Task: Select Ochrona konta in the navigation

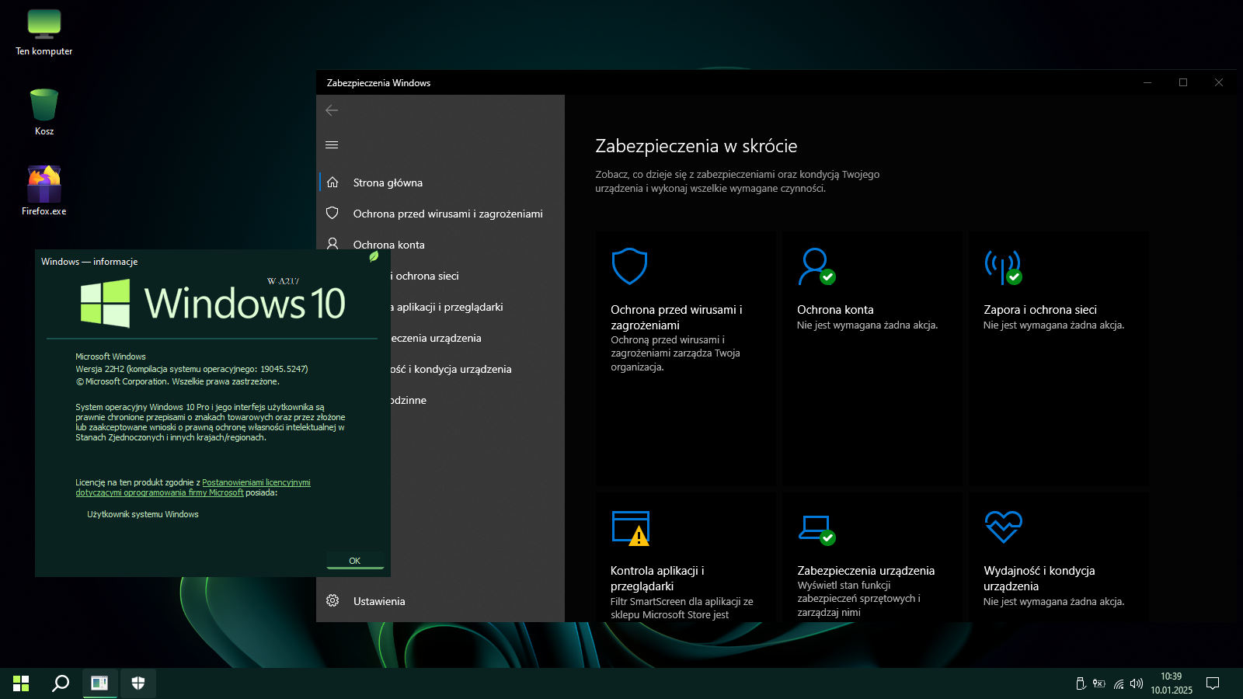Action: [388, 245]
